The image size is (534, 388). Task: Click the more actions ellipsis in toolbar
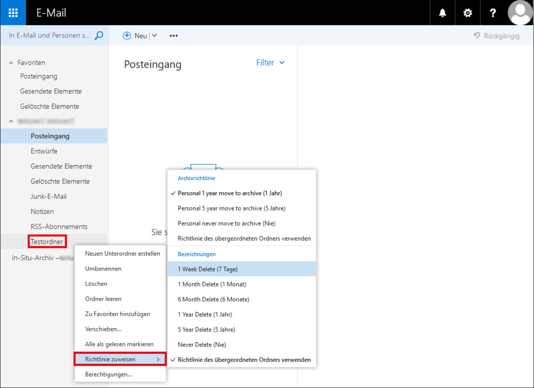pos(174,36)
